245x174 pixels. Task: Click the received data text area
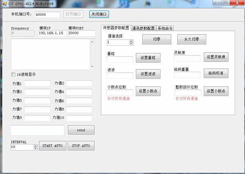(x=51, y=54)
